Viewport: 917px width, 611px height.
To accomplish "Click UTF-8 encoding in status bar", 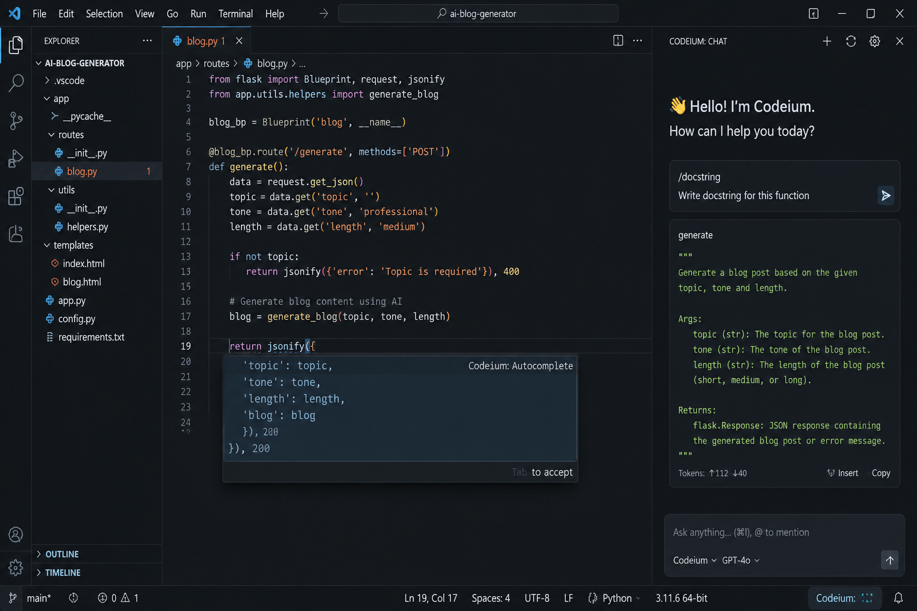I will tap(537, 598).
